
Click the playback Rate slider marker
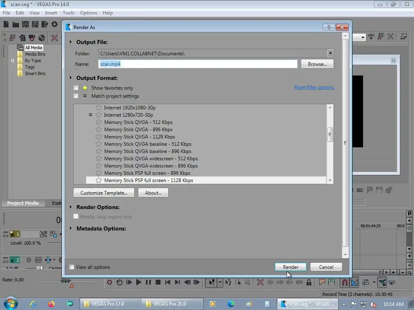click(x=65, y=281)
